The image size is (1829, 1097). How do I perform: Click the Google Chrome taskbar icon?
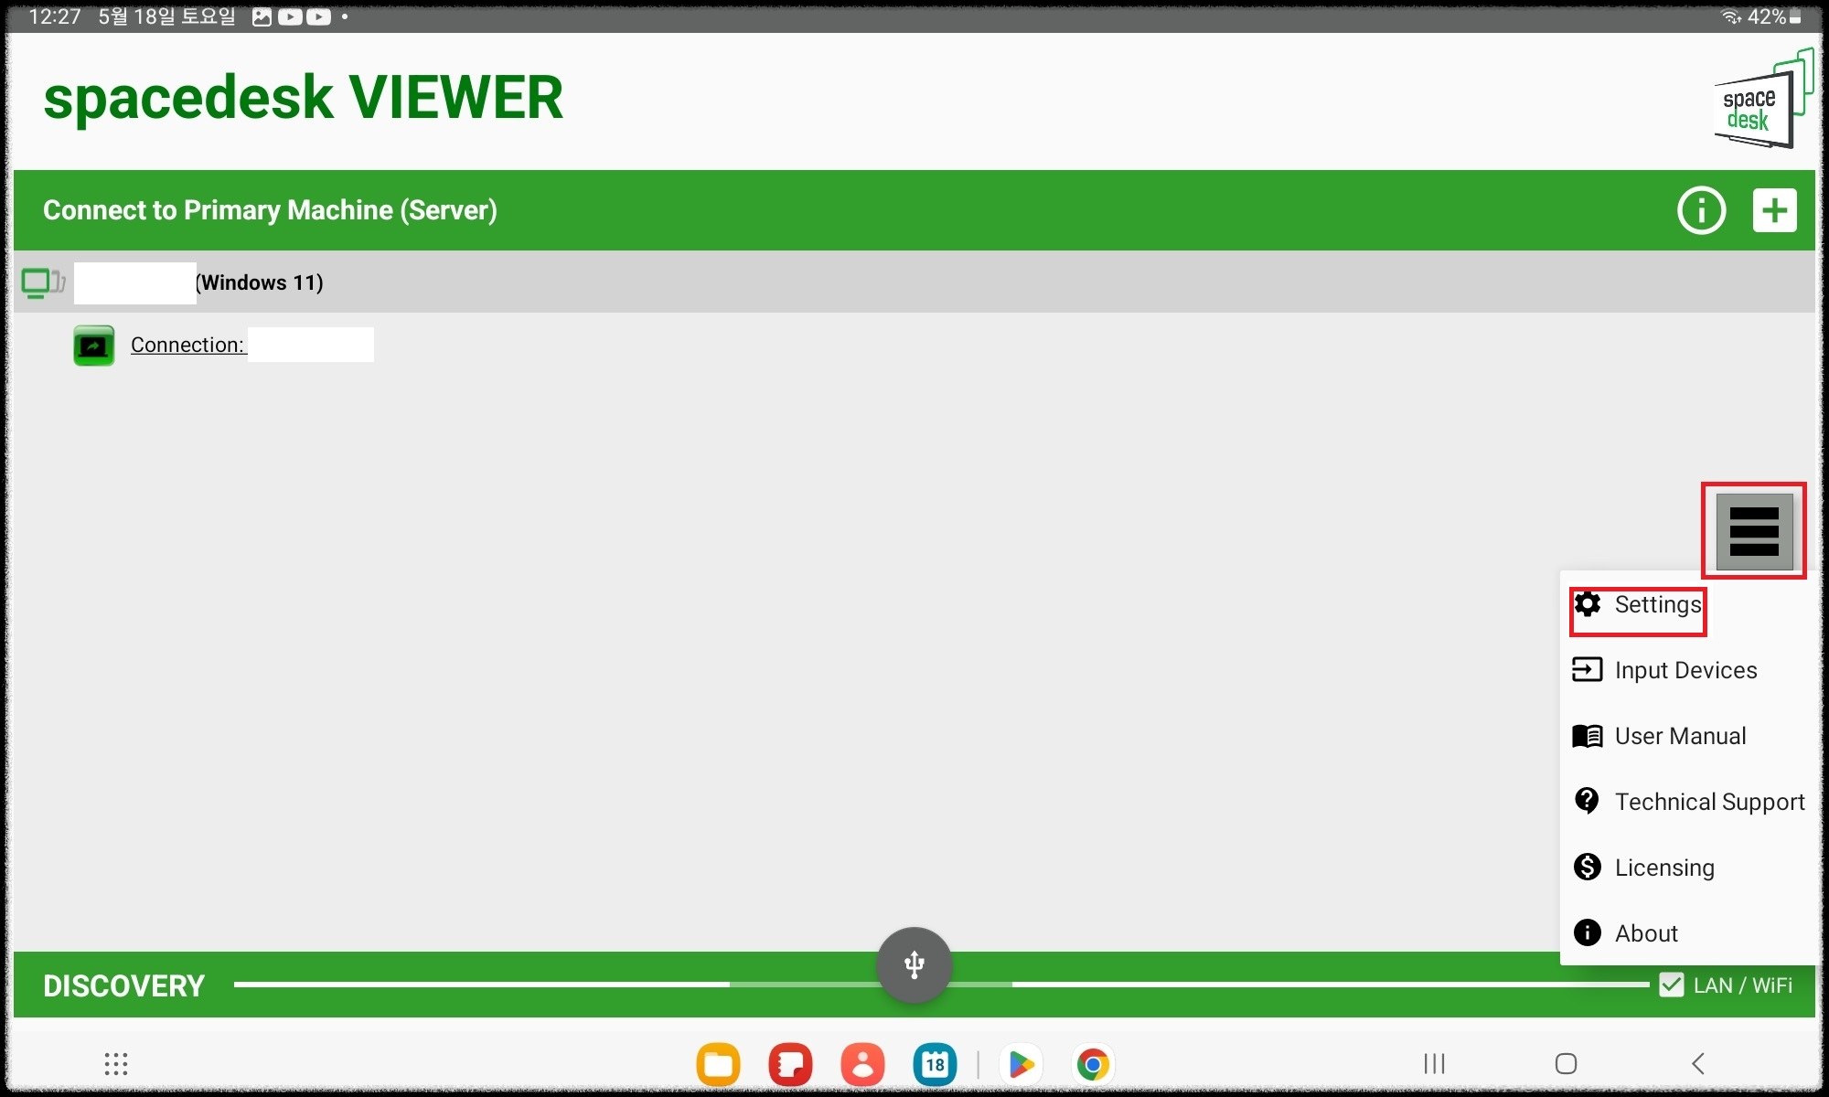(x=1094, y=1061)
